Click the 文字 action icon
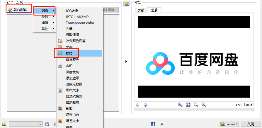Viewport: 262px width, 128px height. coord(60,47)
